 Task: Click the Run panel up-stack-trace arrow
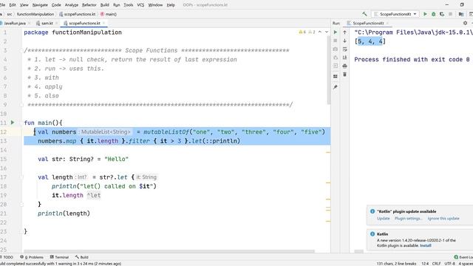coord(345,32)
